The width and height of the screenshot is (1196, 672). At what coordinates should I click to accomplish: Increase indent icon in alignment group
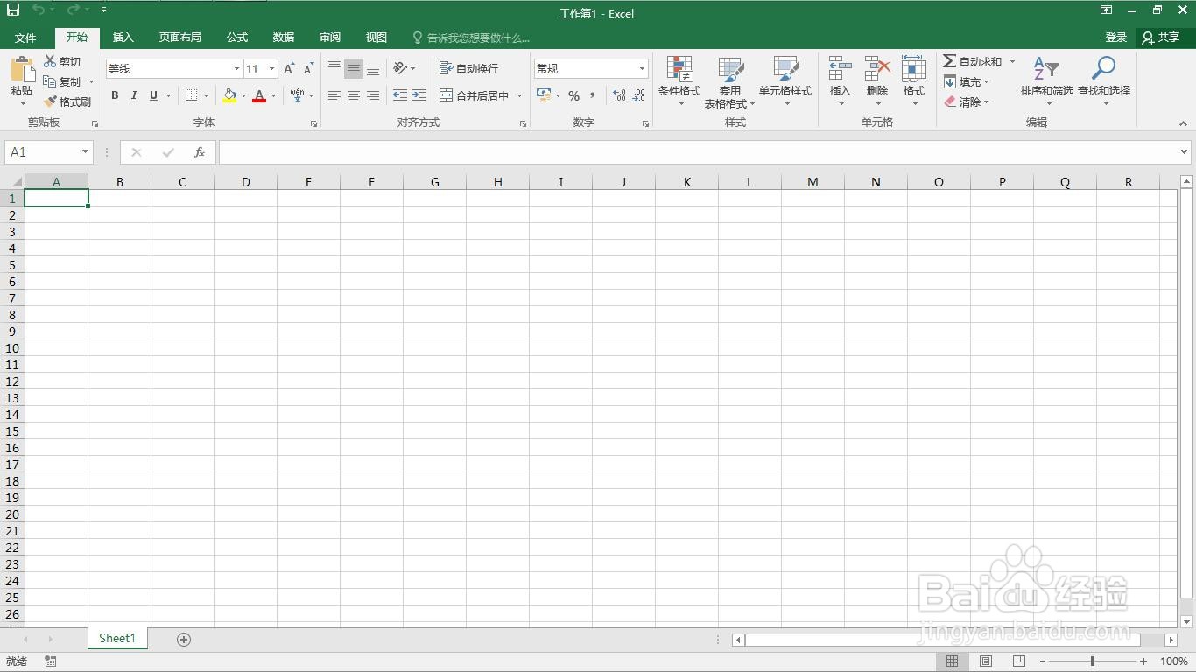(419, 95)
